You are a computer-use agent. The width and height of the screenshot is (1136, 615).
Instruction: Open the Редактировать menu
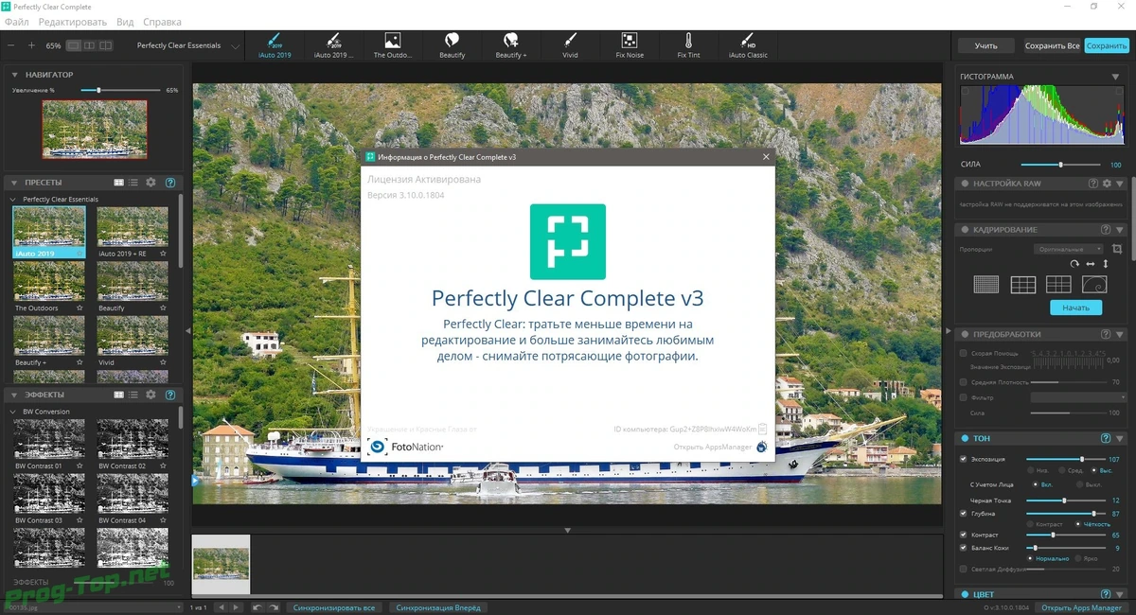coord(72,22)
